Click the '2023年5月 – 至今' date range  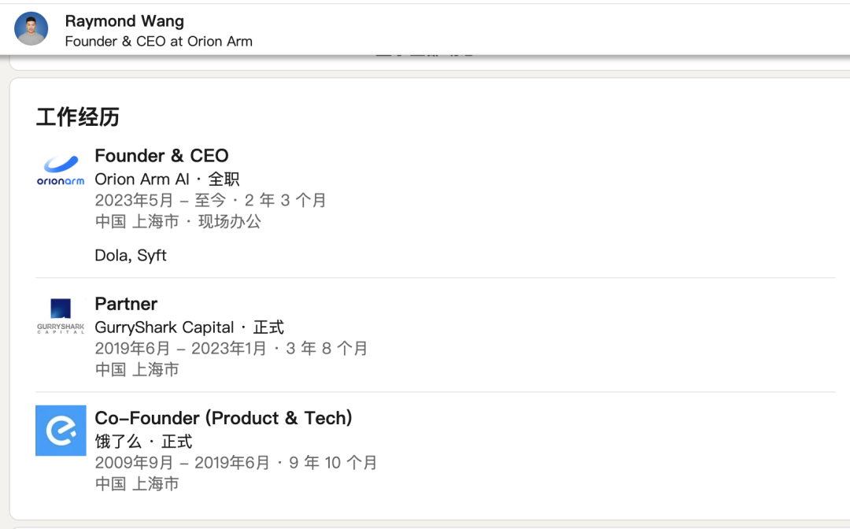click(210, 200)
